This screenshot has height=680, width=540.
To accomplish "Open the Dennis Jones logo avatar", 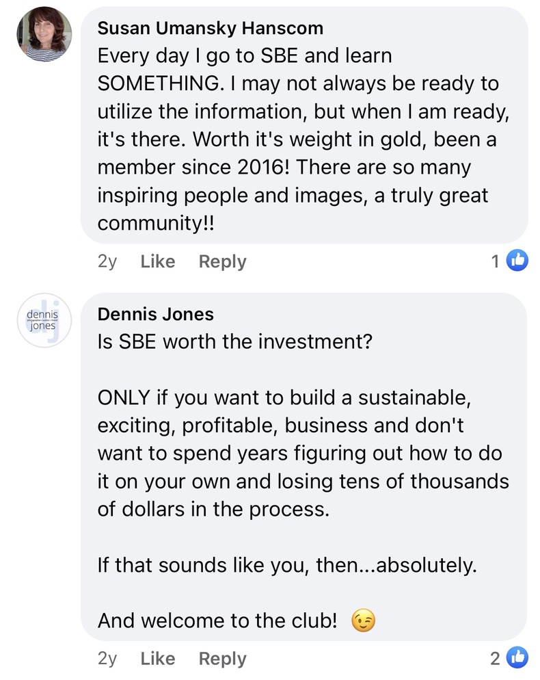I will (x=44, y=320).
